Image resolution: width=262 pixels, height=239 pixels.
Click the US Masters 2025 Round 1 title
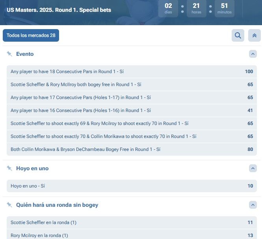tap(59, 10)
